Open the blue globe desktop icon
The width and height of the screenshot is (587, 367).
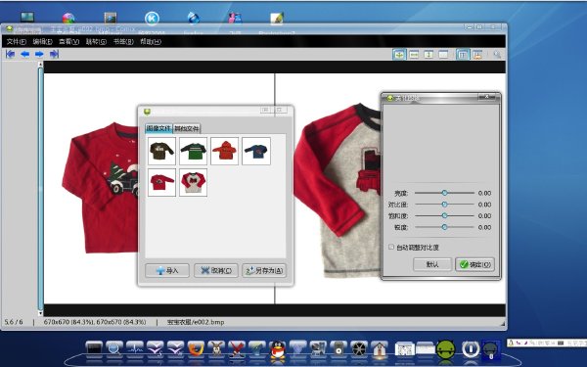(x=193, y=18)
